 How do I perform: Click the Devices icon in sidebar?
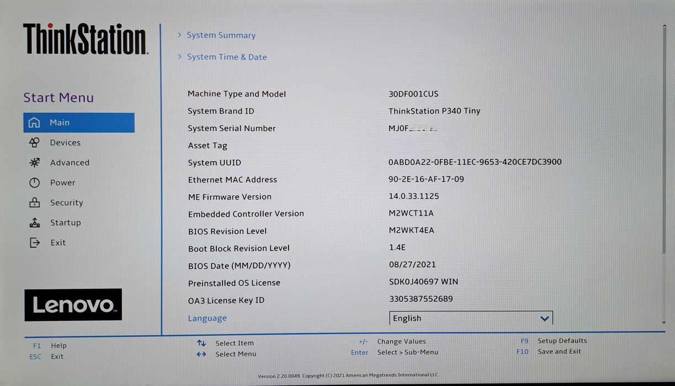pos(34,142)
